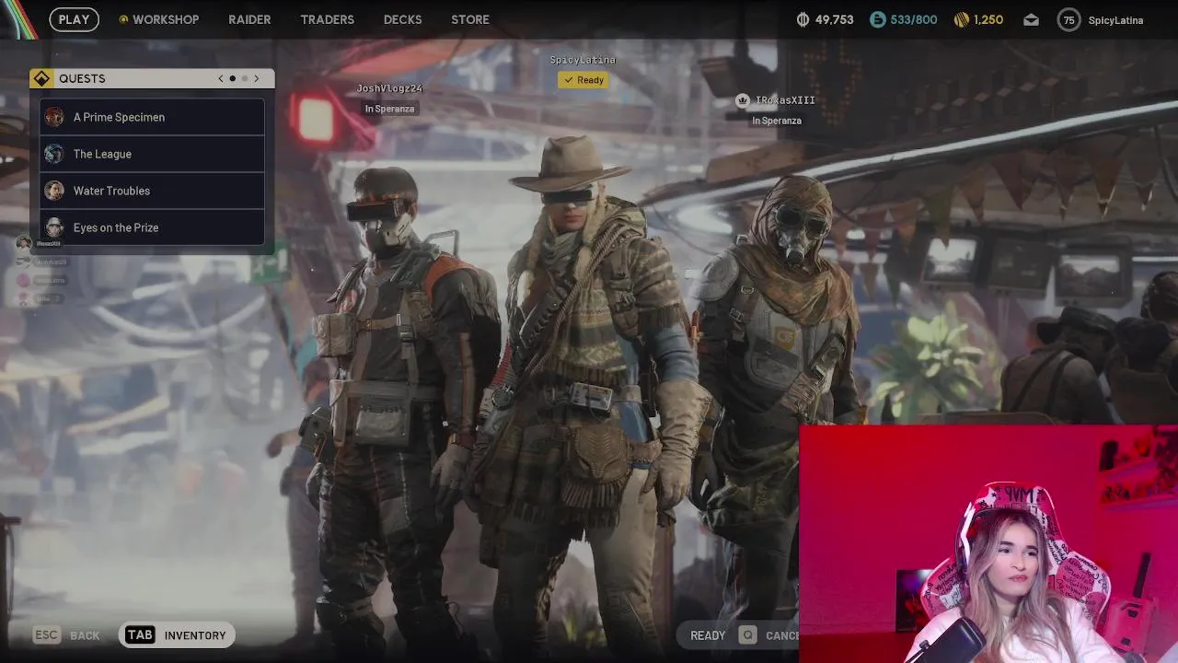Go to the TRADERS tab
The height and width of the screenshot is (663, 1178).
[x=327, y=19]
